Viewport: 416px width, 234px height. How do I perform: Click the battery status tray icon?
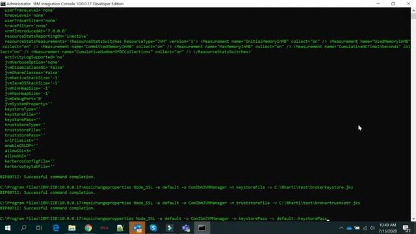(x=357, y=228)
